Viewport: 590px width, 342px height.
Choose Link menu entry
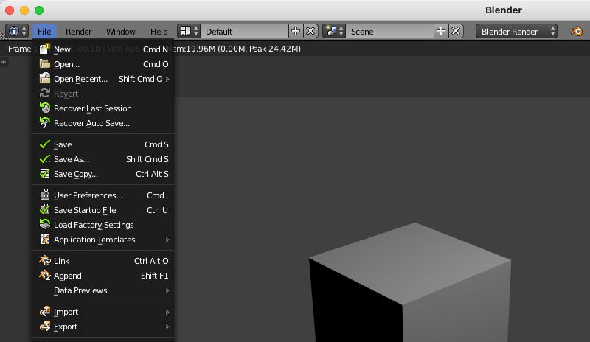tap(103, 261)
